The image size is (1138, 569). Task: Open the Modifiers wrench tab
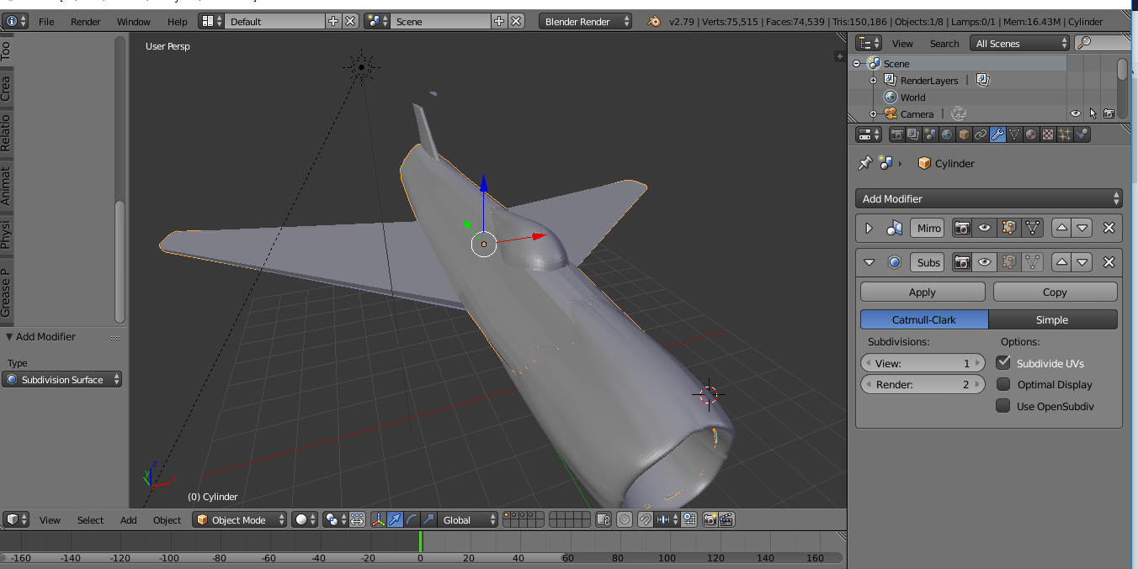(x=998, y=134)
